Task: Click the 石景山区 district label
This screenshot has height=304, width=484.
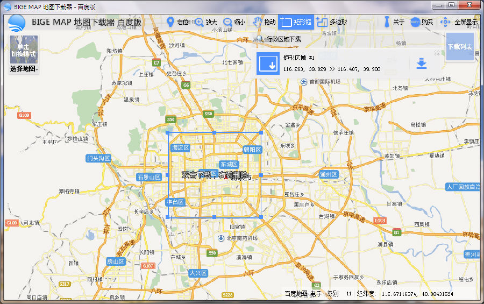Action: [x=149, y=177]
